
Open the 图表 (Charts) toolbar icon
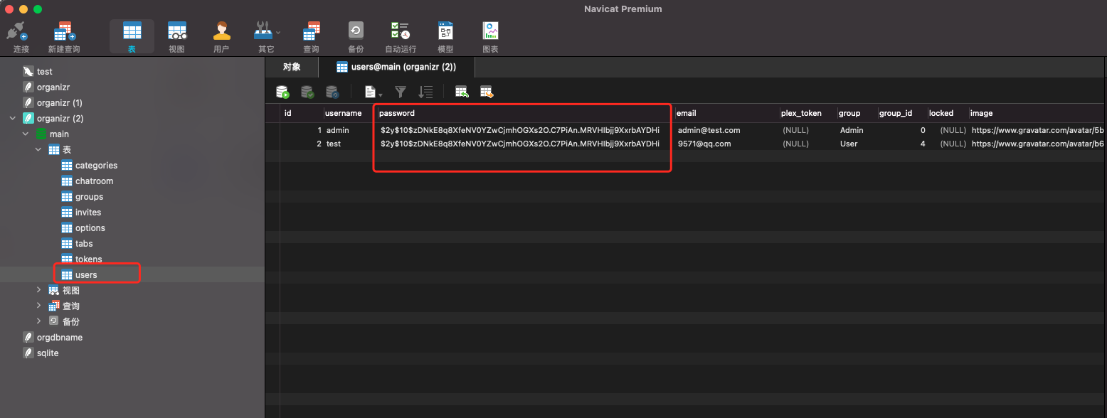coord(490,36)
